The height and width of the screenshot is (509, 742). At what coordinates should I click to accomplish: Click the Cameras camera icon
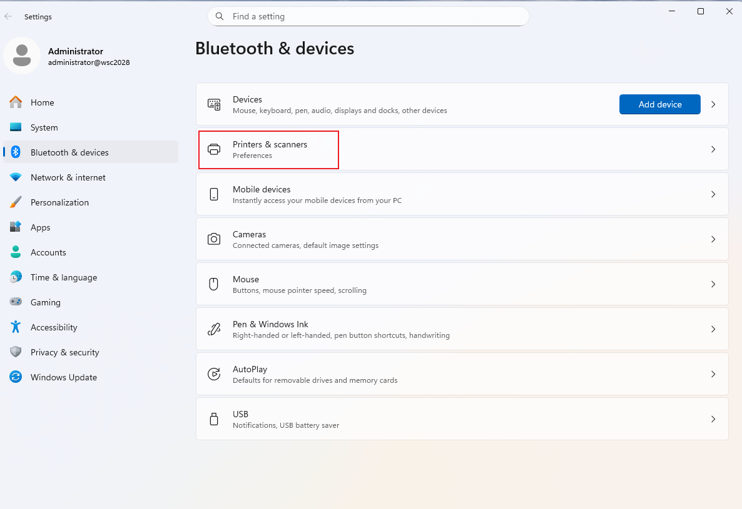214,239
